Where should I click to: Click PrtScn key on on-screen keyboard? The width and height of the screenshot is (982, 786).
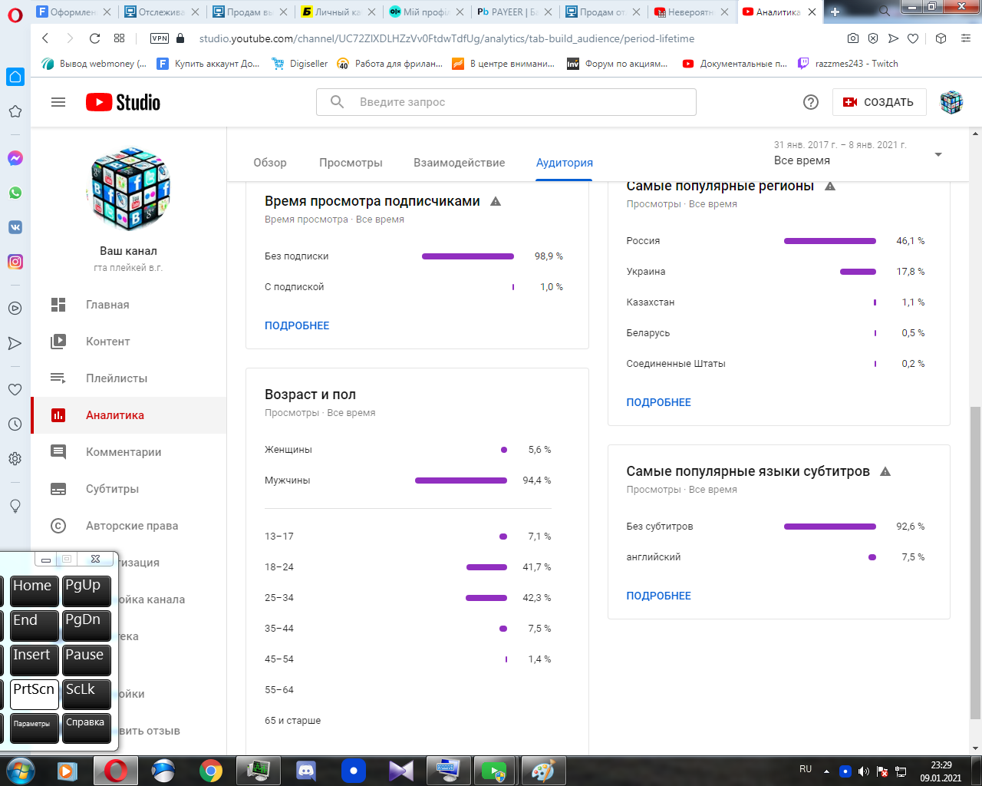35,694
